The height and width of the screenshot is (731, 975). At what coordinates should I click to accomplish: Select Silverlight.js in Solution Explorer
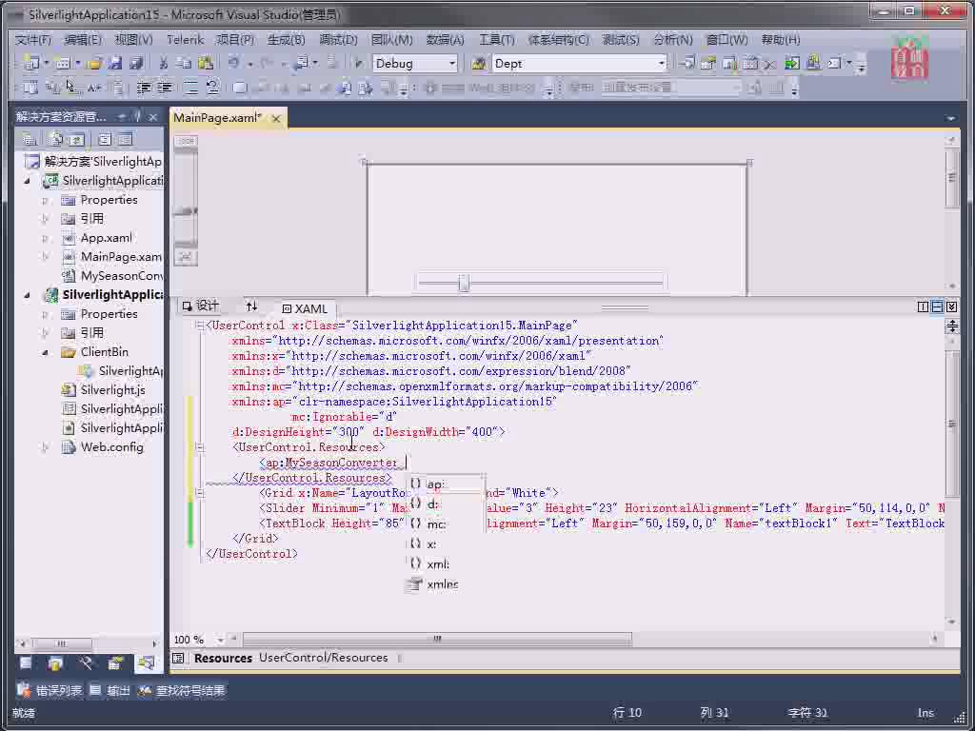pos(103,390)
